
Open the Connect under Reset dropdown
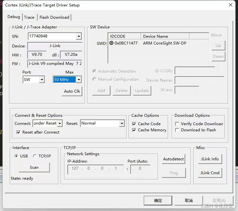(60, 124)
